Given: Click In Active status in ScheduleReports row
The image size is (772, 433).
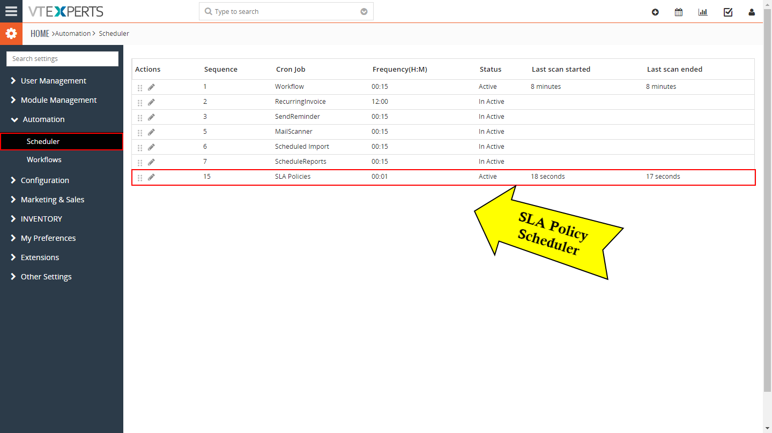Looking at the screenshot, I should (492, 161).
